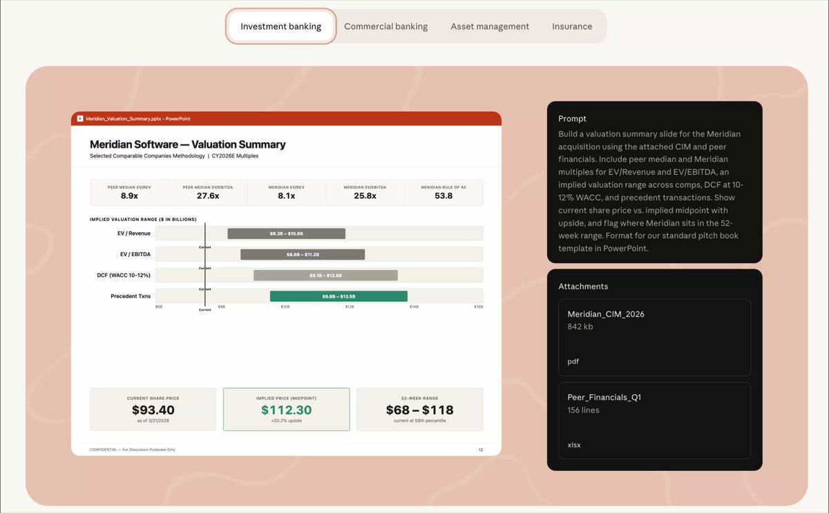The height and width of the screenshot is (513, 829).
Task: Switch to the Commercial banking tab
Action: [385, 26]
